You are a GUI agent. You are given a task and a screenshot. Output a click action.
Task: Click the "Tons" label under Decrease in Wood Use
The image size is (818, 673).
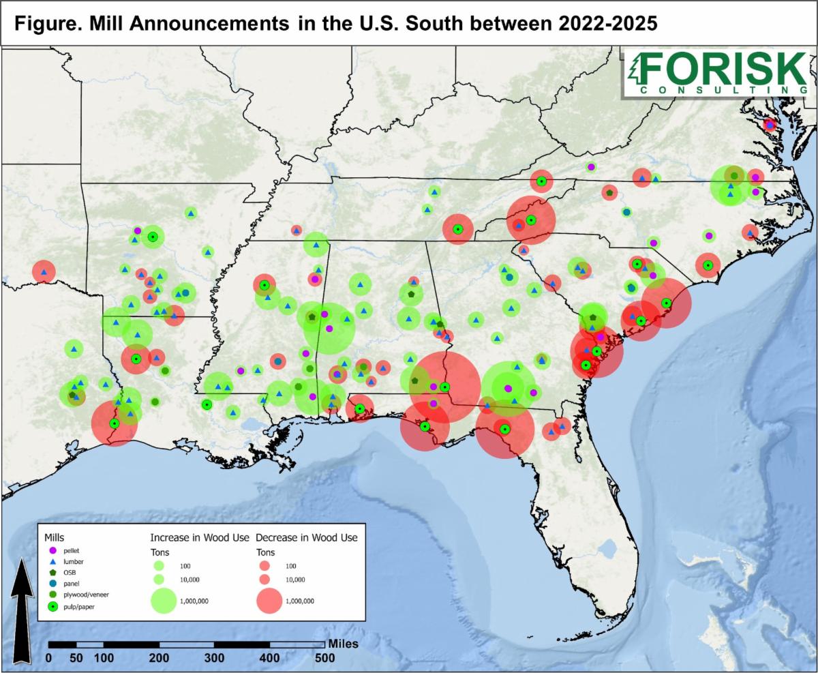click(x=266, y=552)
